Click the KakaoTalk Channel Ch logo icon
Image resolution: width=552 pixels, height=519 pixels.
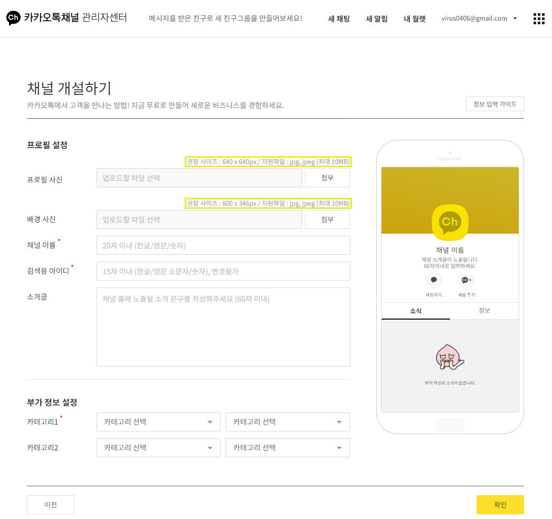13,17
